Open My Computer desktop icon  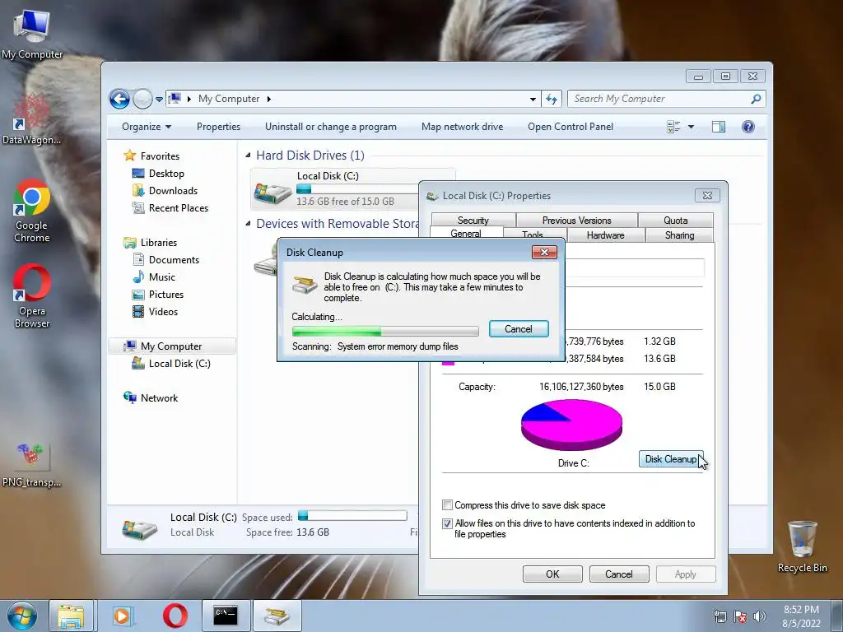point(32,35)
